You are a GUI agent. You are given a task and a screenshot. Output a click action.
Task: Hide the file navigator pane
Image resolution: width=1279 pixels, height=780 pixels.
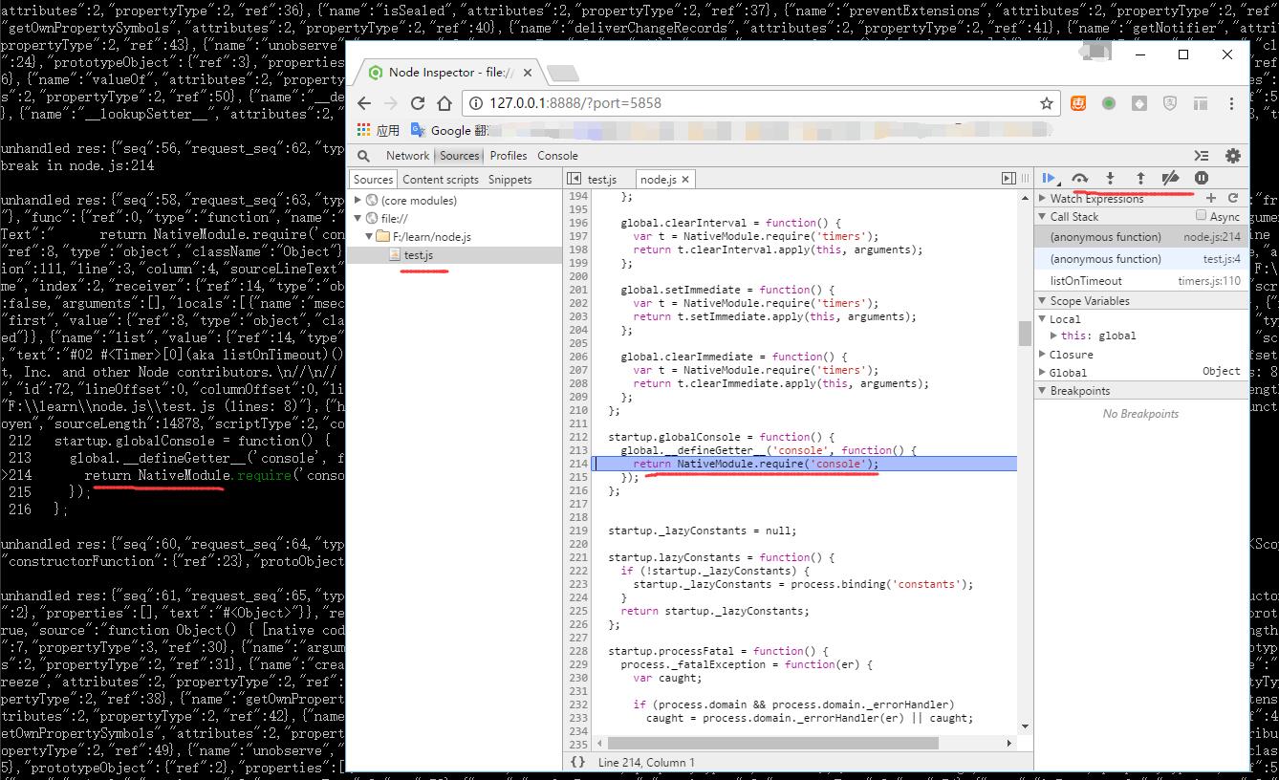click(574, 179)
